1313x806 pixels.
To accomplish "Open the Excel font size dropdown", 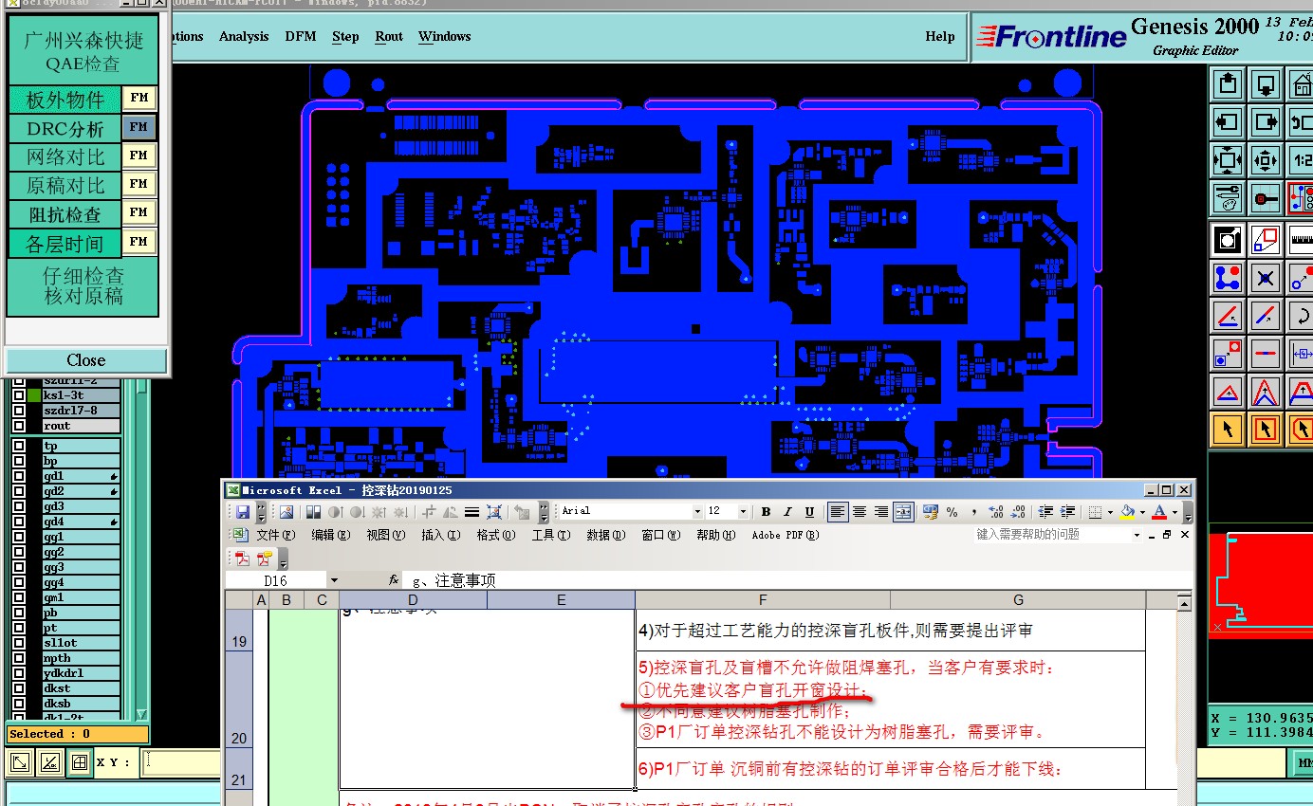I will (743, 512).
